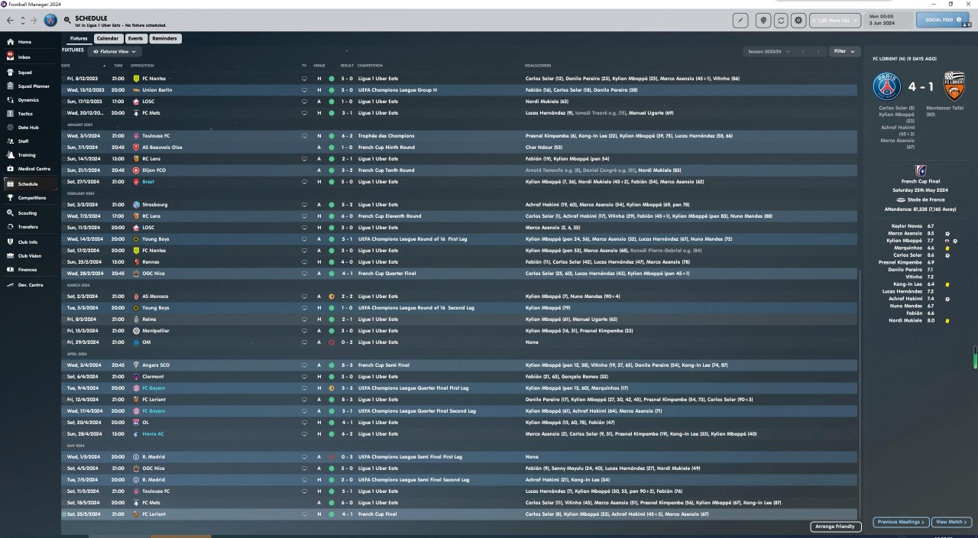This screenshot has height=538, width=978.
Task: Click the search magnifier next to SCHEDULE
Action: (x=68, y=20)
